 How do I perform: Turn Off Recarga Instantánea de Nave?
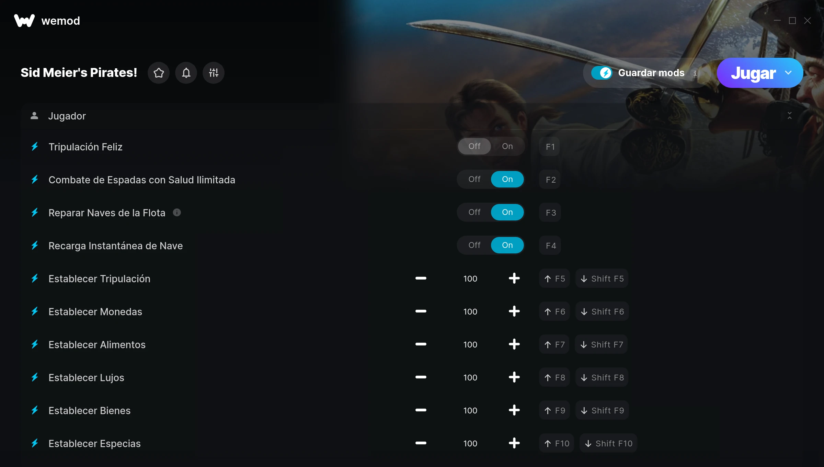(474, 245)
